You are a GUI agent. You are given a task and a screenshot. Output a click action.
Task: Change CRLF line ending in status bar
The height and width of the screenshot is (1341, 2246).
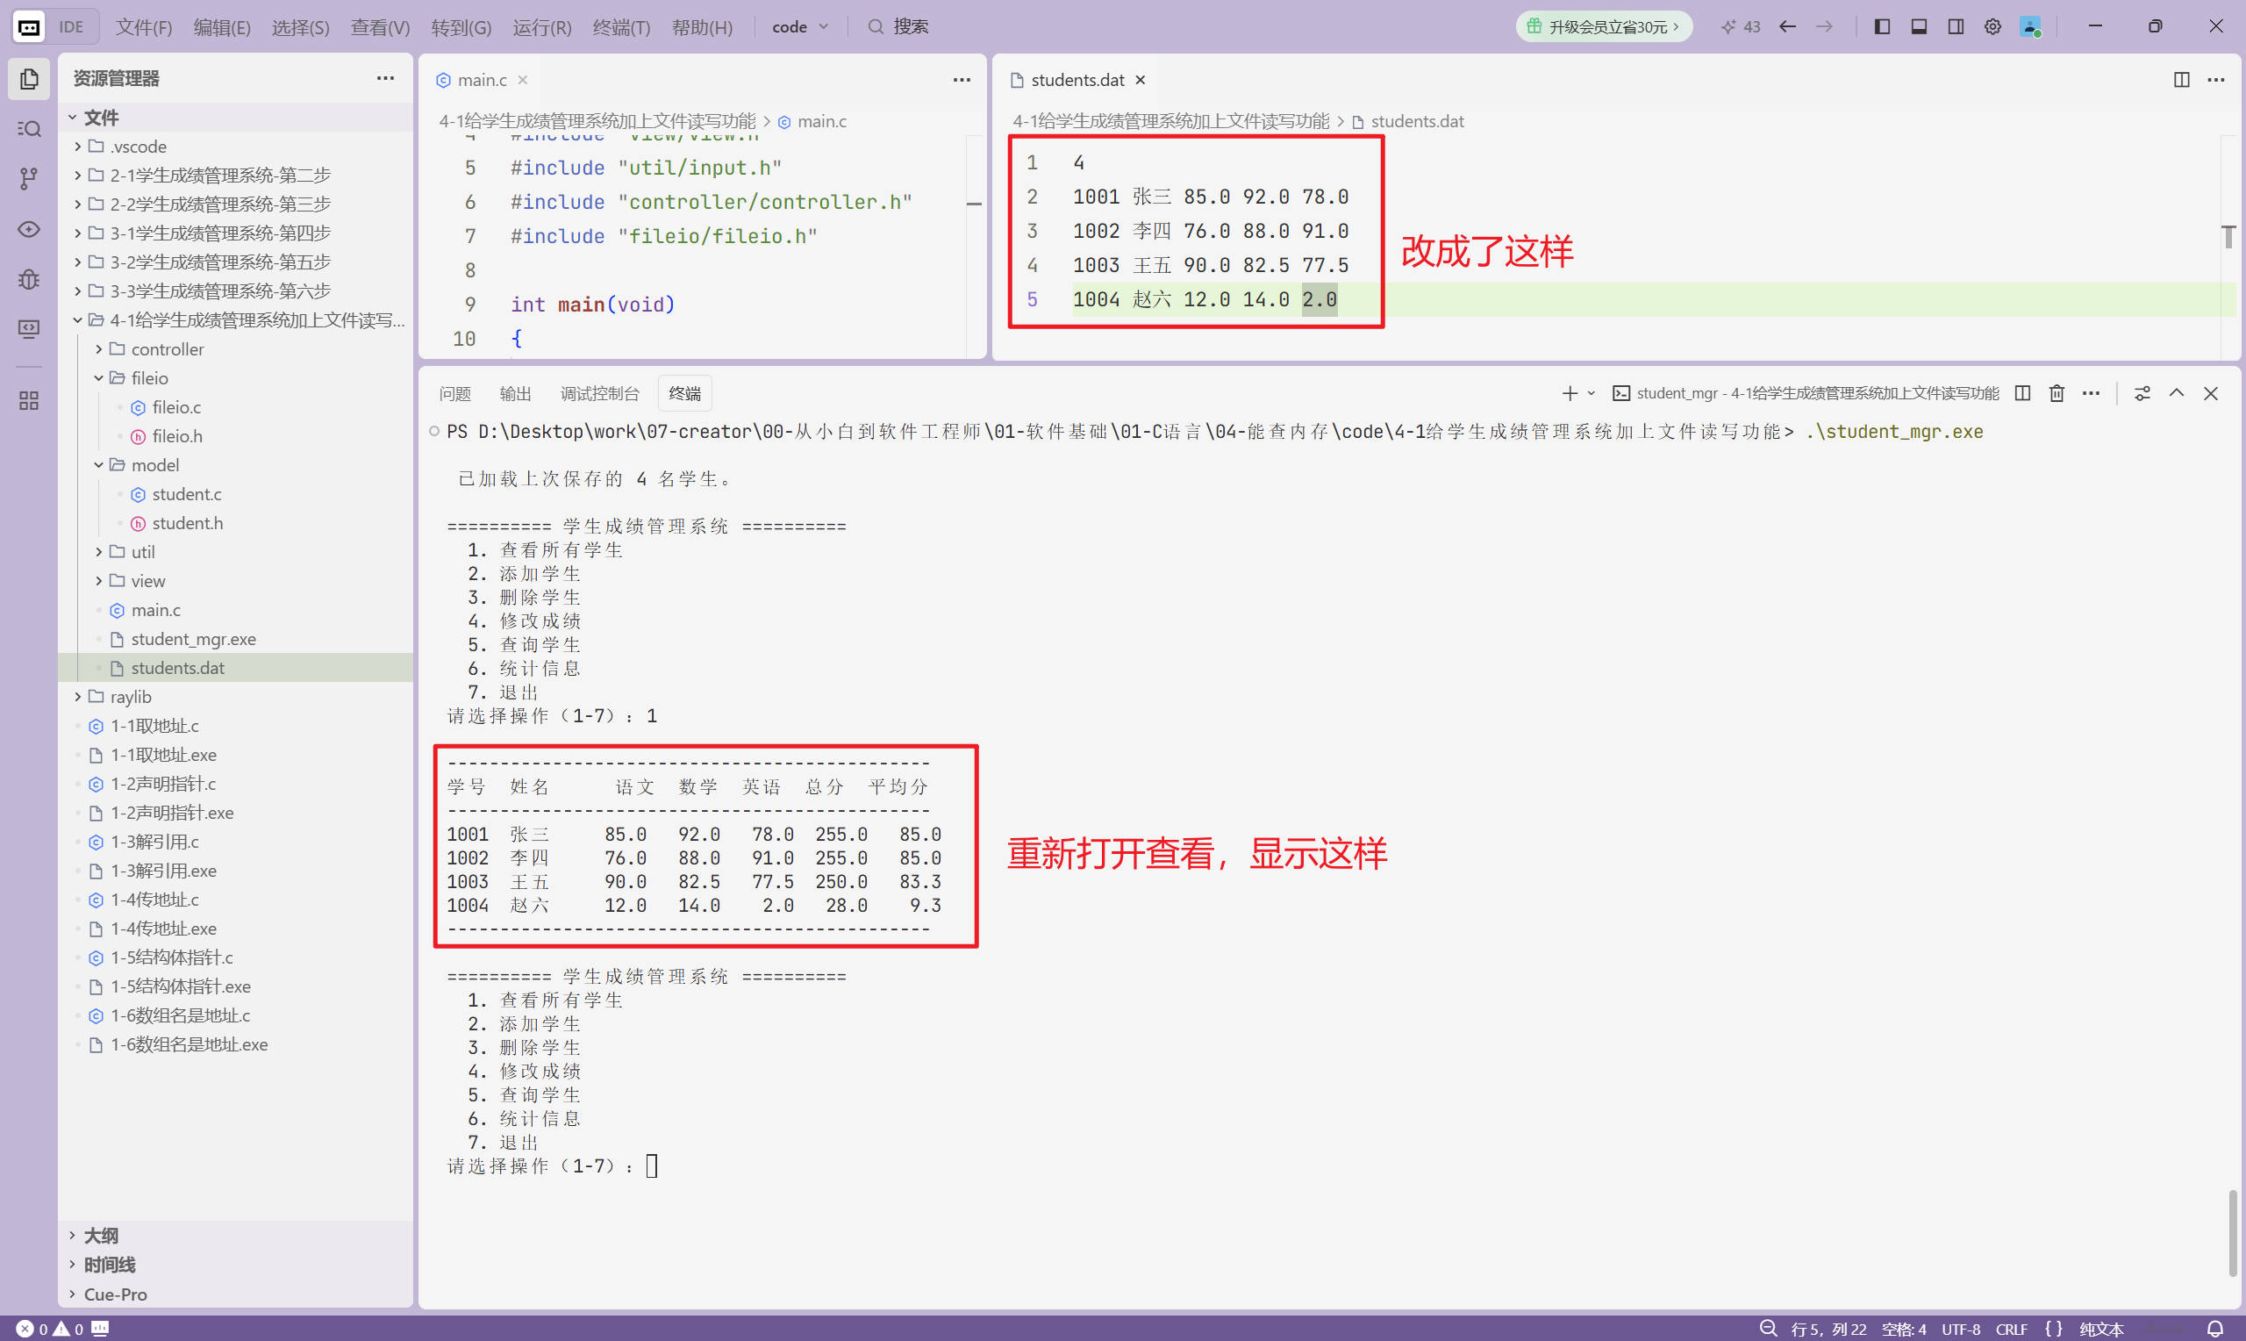pyautogui.click(x=2011, y=1329)
